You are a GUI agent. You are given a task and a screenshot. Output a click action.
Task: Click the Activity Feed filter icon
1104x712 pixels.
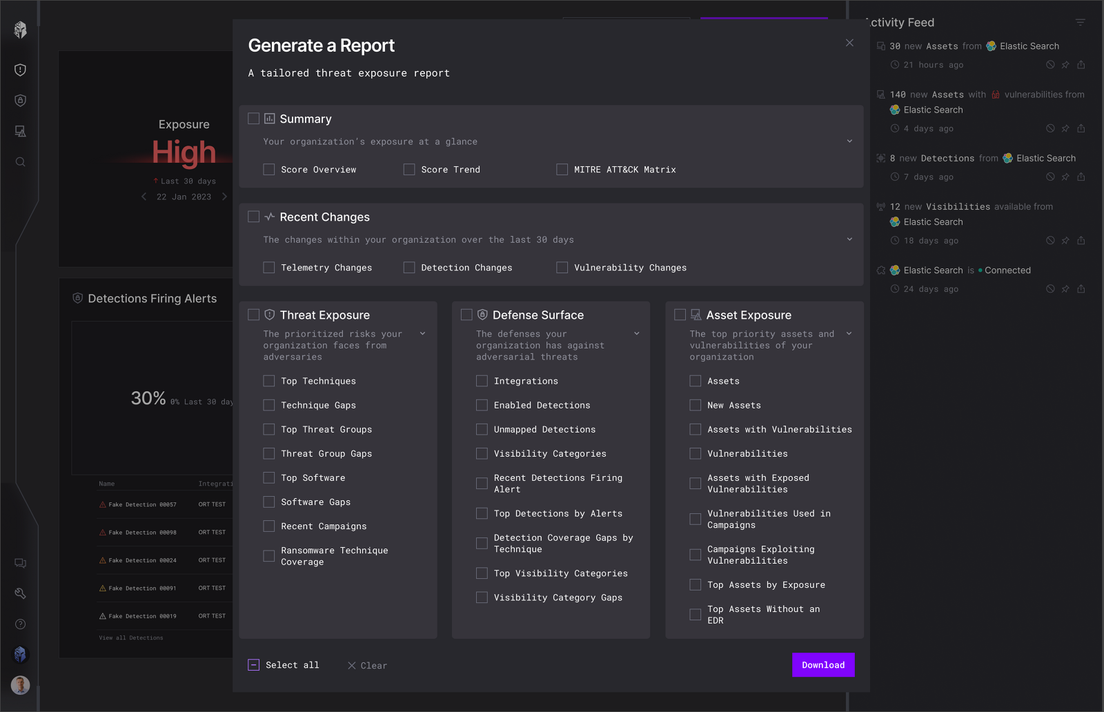1081,23
